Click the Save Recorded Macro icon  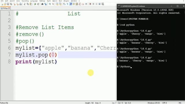103,4
